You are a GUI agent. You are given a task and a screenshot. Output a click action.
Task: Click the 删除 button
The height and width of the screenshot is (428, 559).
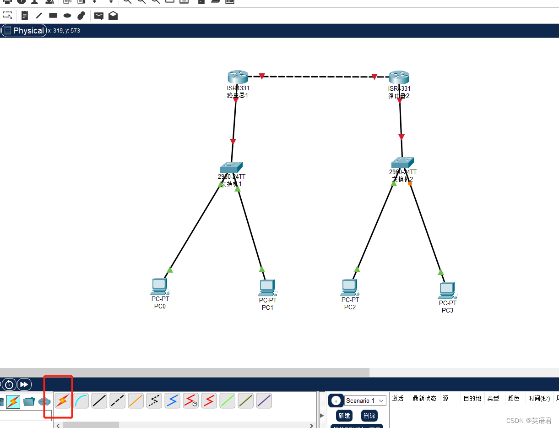[x=369, y=416]
